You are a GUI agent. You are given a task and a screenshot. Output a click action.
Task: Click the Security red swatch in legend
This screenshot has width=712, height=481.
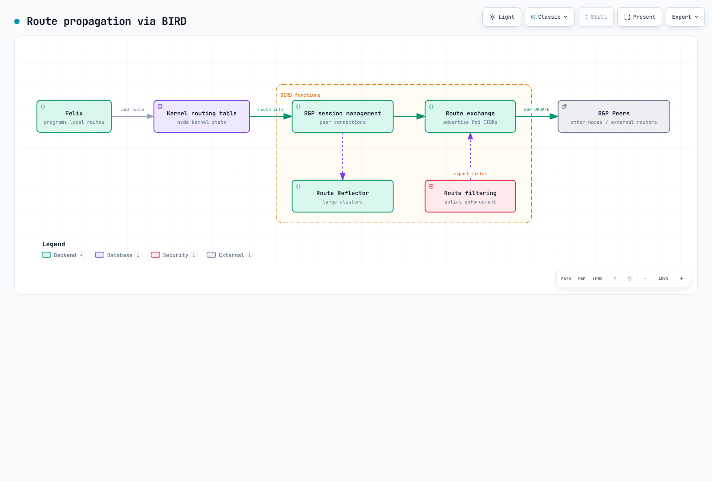click(155, 255)
